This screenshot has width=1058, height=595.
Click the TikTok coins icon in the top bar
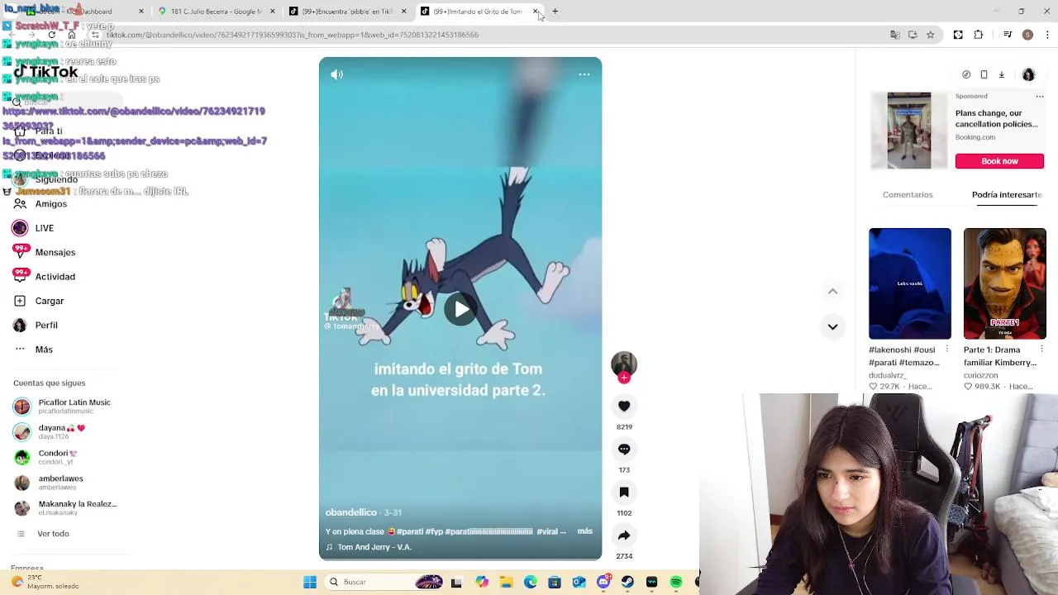coord(966,74)
